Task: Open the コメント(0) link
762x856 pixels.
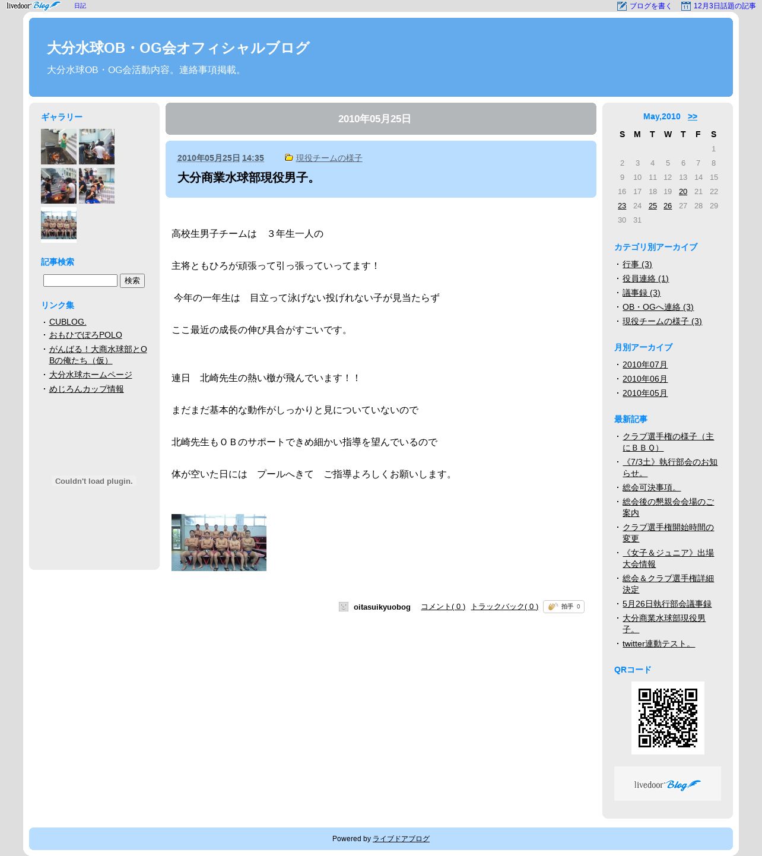Action: click(443, 607)
